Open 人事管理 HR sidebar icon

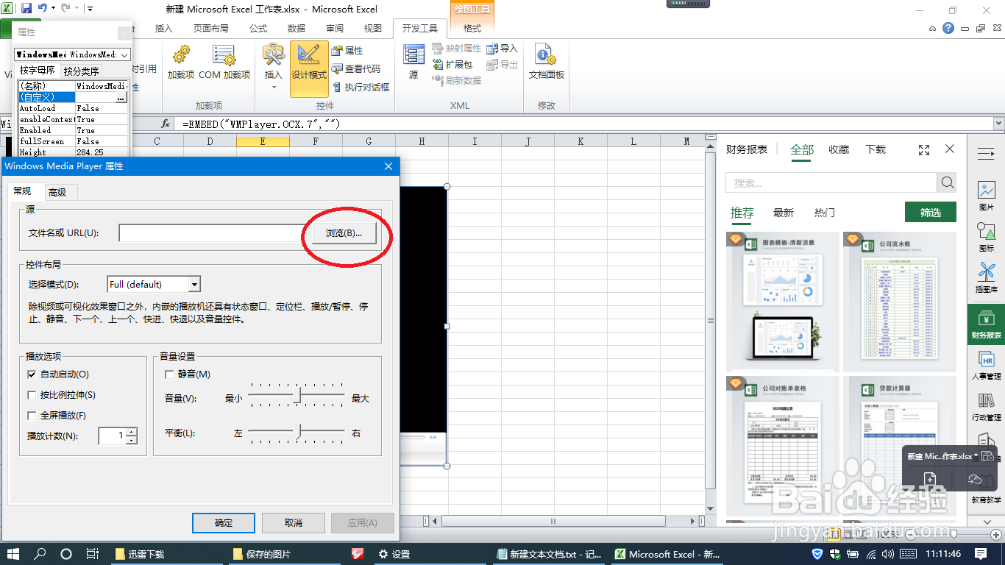[x=987, y=366]
